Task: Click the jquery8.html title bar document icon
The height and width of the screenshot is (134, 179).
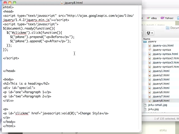Action: click(62, 3)
